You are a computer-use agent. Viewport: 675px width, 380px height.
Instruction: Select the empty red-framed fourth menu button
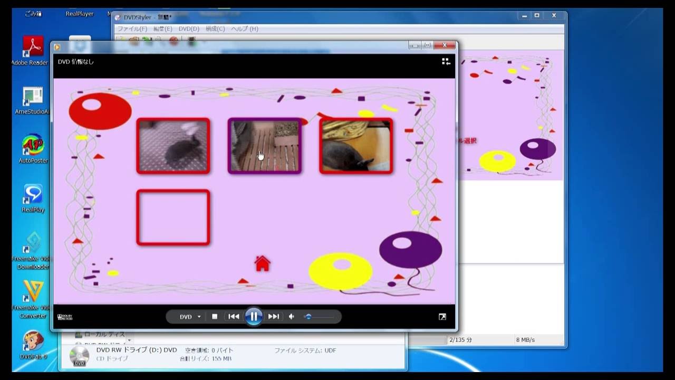coord(173,217)
